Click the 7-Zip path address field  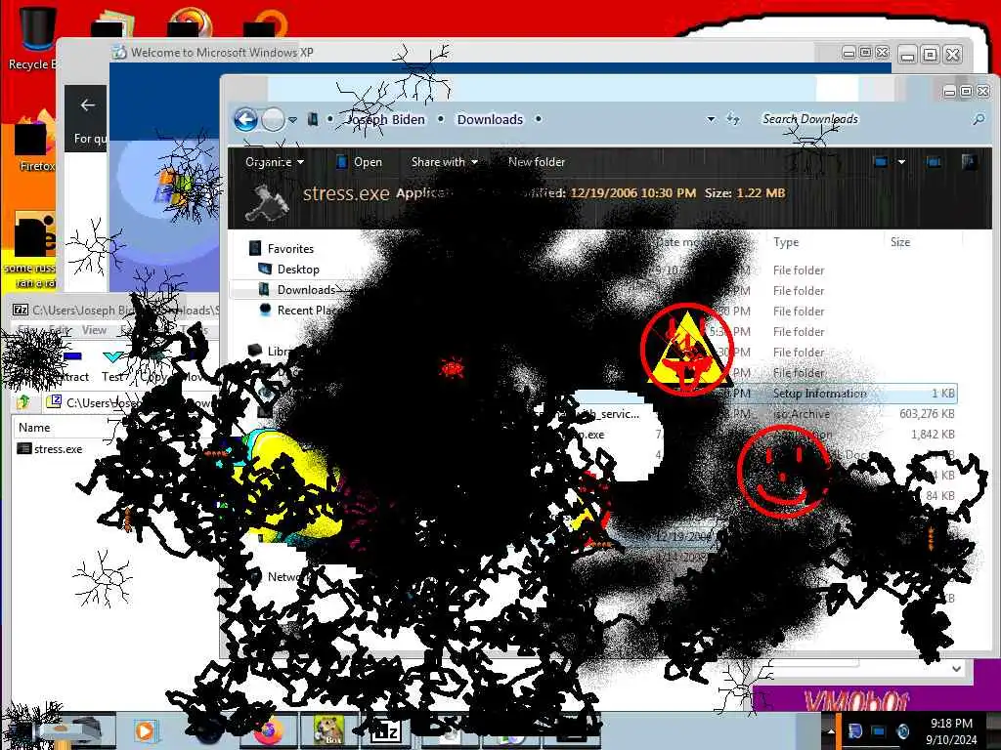coord(131,402)
